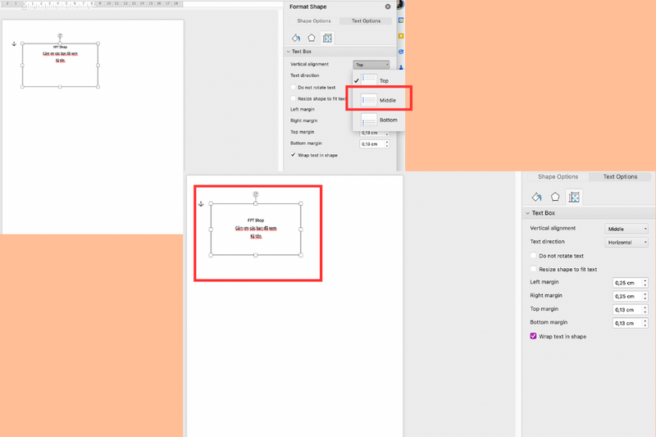Select Layout & Properties icon in Middle-aligned panel
The width and height of the screenshot is (656, 437).
(x=574, y=197)
